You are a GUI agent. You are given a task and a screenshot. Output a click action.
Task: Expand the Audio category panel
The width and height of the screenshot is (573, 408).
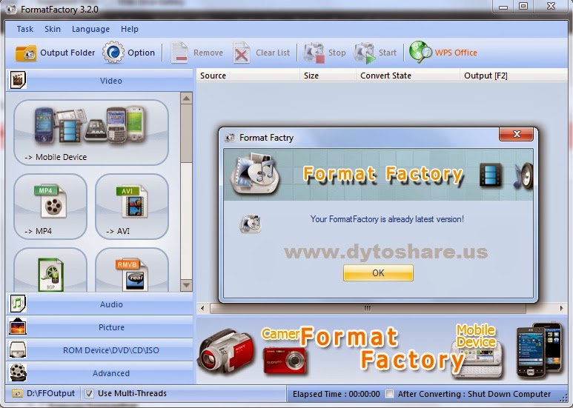[99, 304]
